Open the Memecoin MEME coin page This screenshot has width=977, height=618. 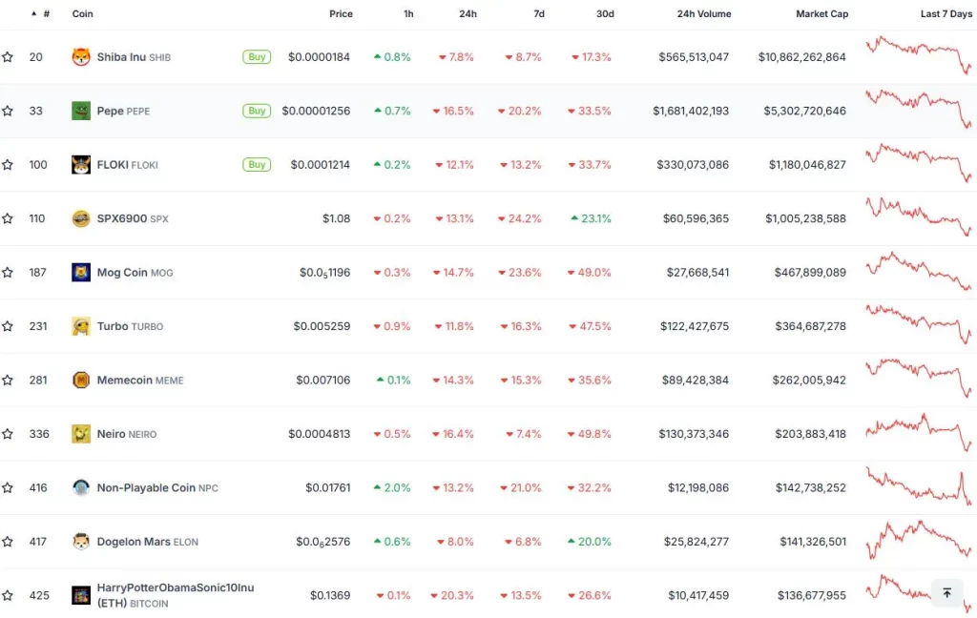(x=140, y=380)
